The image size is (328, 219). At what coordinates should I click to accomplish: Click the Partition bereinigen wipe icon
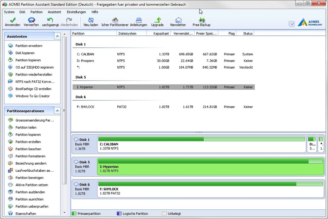coord(11,178)
